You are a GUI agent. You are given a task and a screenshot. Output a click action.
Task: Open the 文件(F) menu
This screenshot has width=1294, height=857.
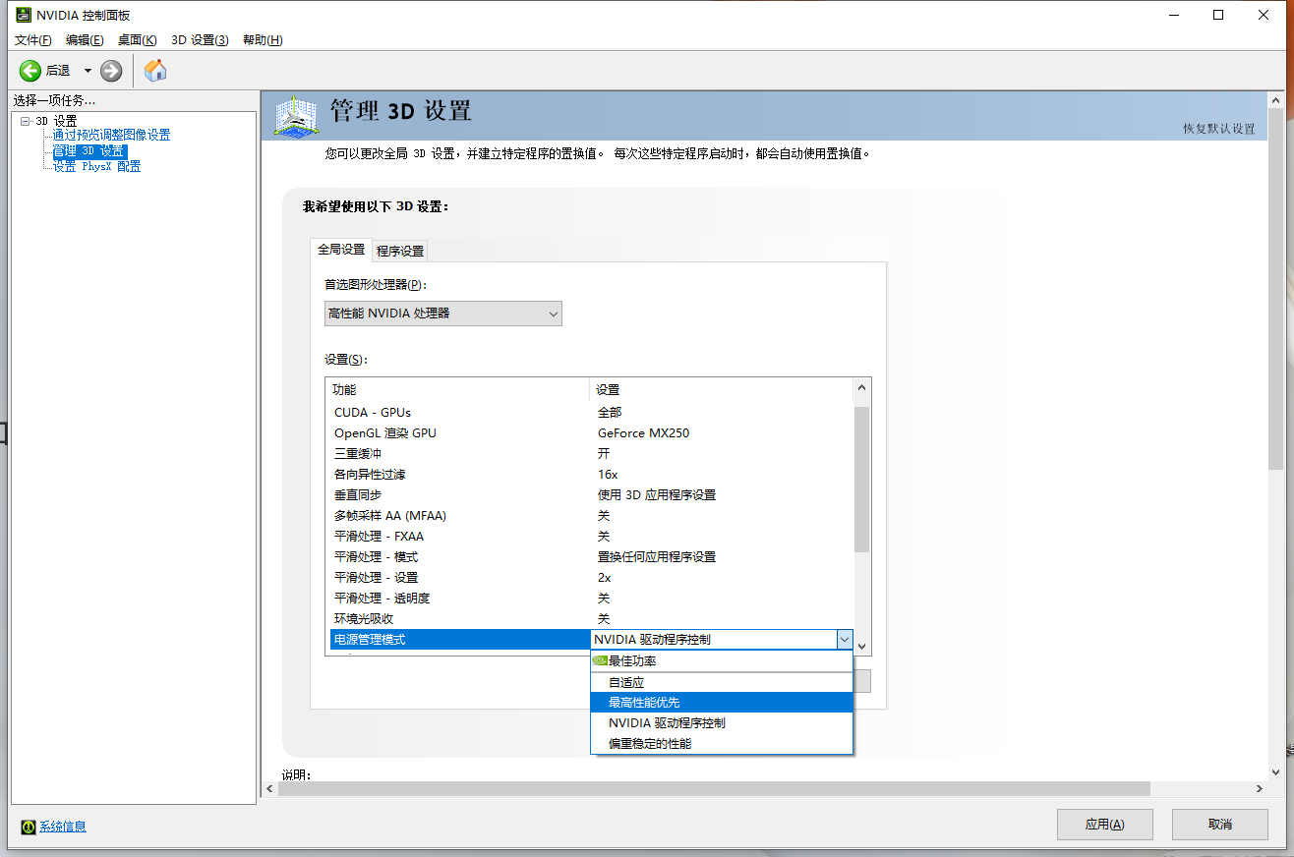click(x=33, y=39)
